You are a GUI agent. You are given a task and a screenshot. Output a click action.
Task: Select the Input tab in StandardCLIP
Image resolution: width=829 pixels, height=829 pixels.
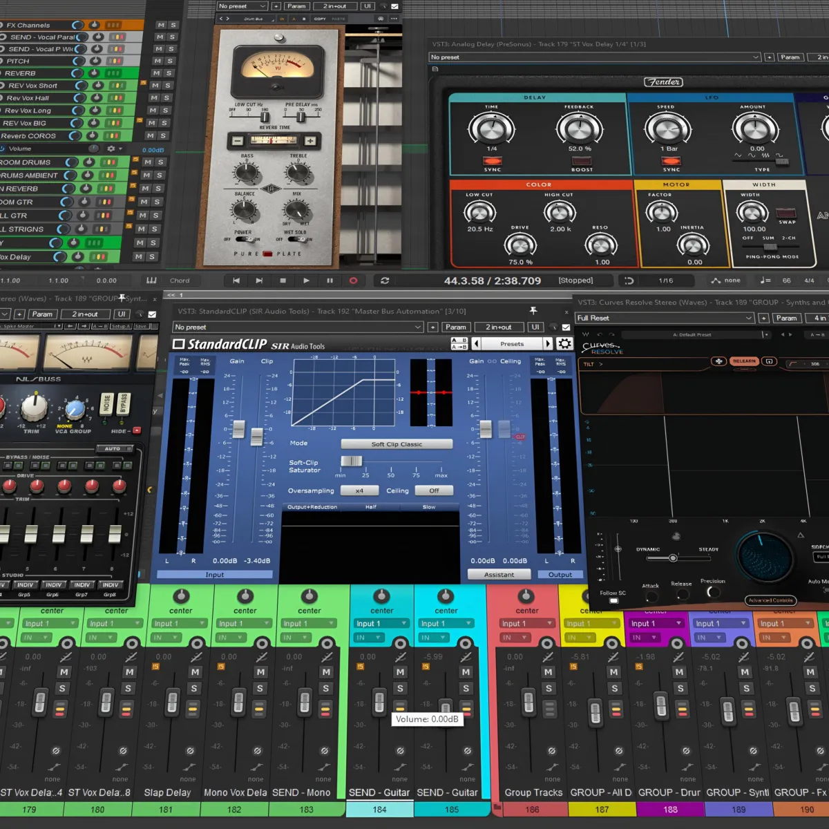pos(215,575)
